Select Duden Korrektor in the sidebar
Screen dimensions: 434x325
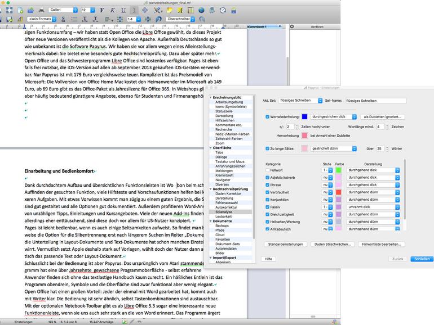[x=228, y=193]
